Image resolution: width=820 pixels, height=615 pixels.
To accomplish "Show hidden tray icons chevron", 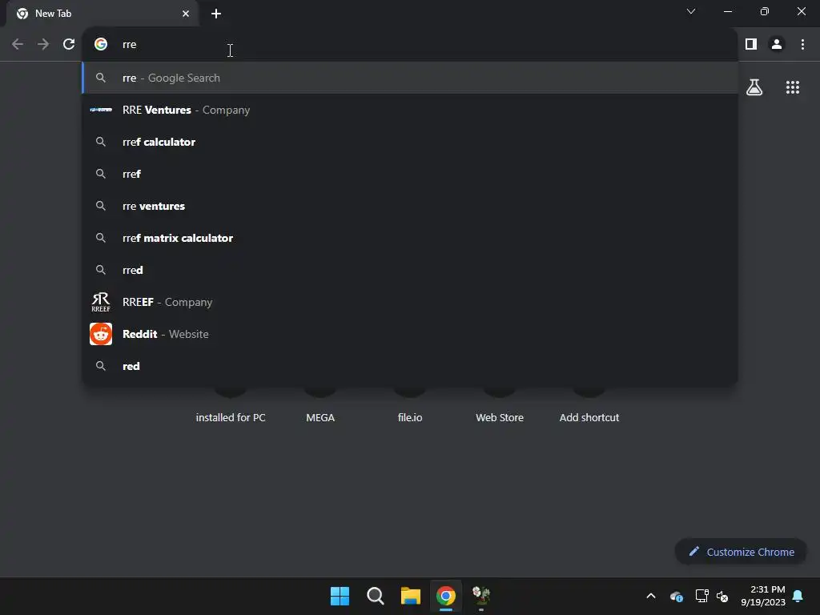I will [x=651, y=596].
